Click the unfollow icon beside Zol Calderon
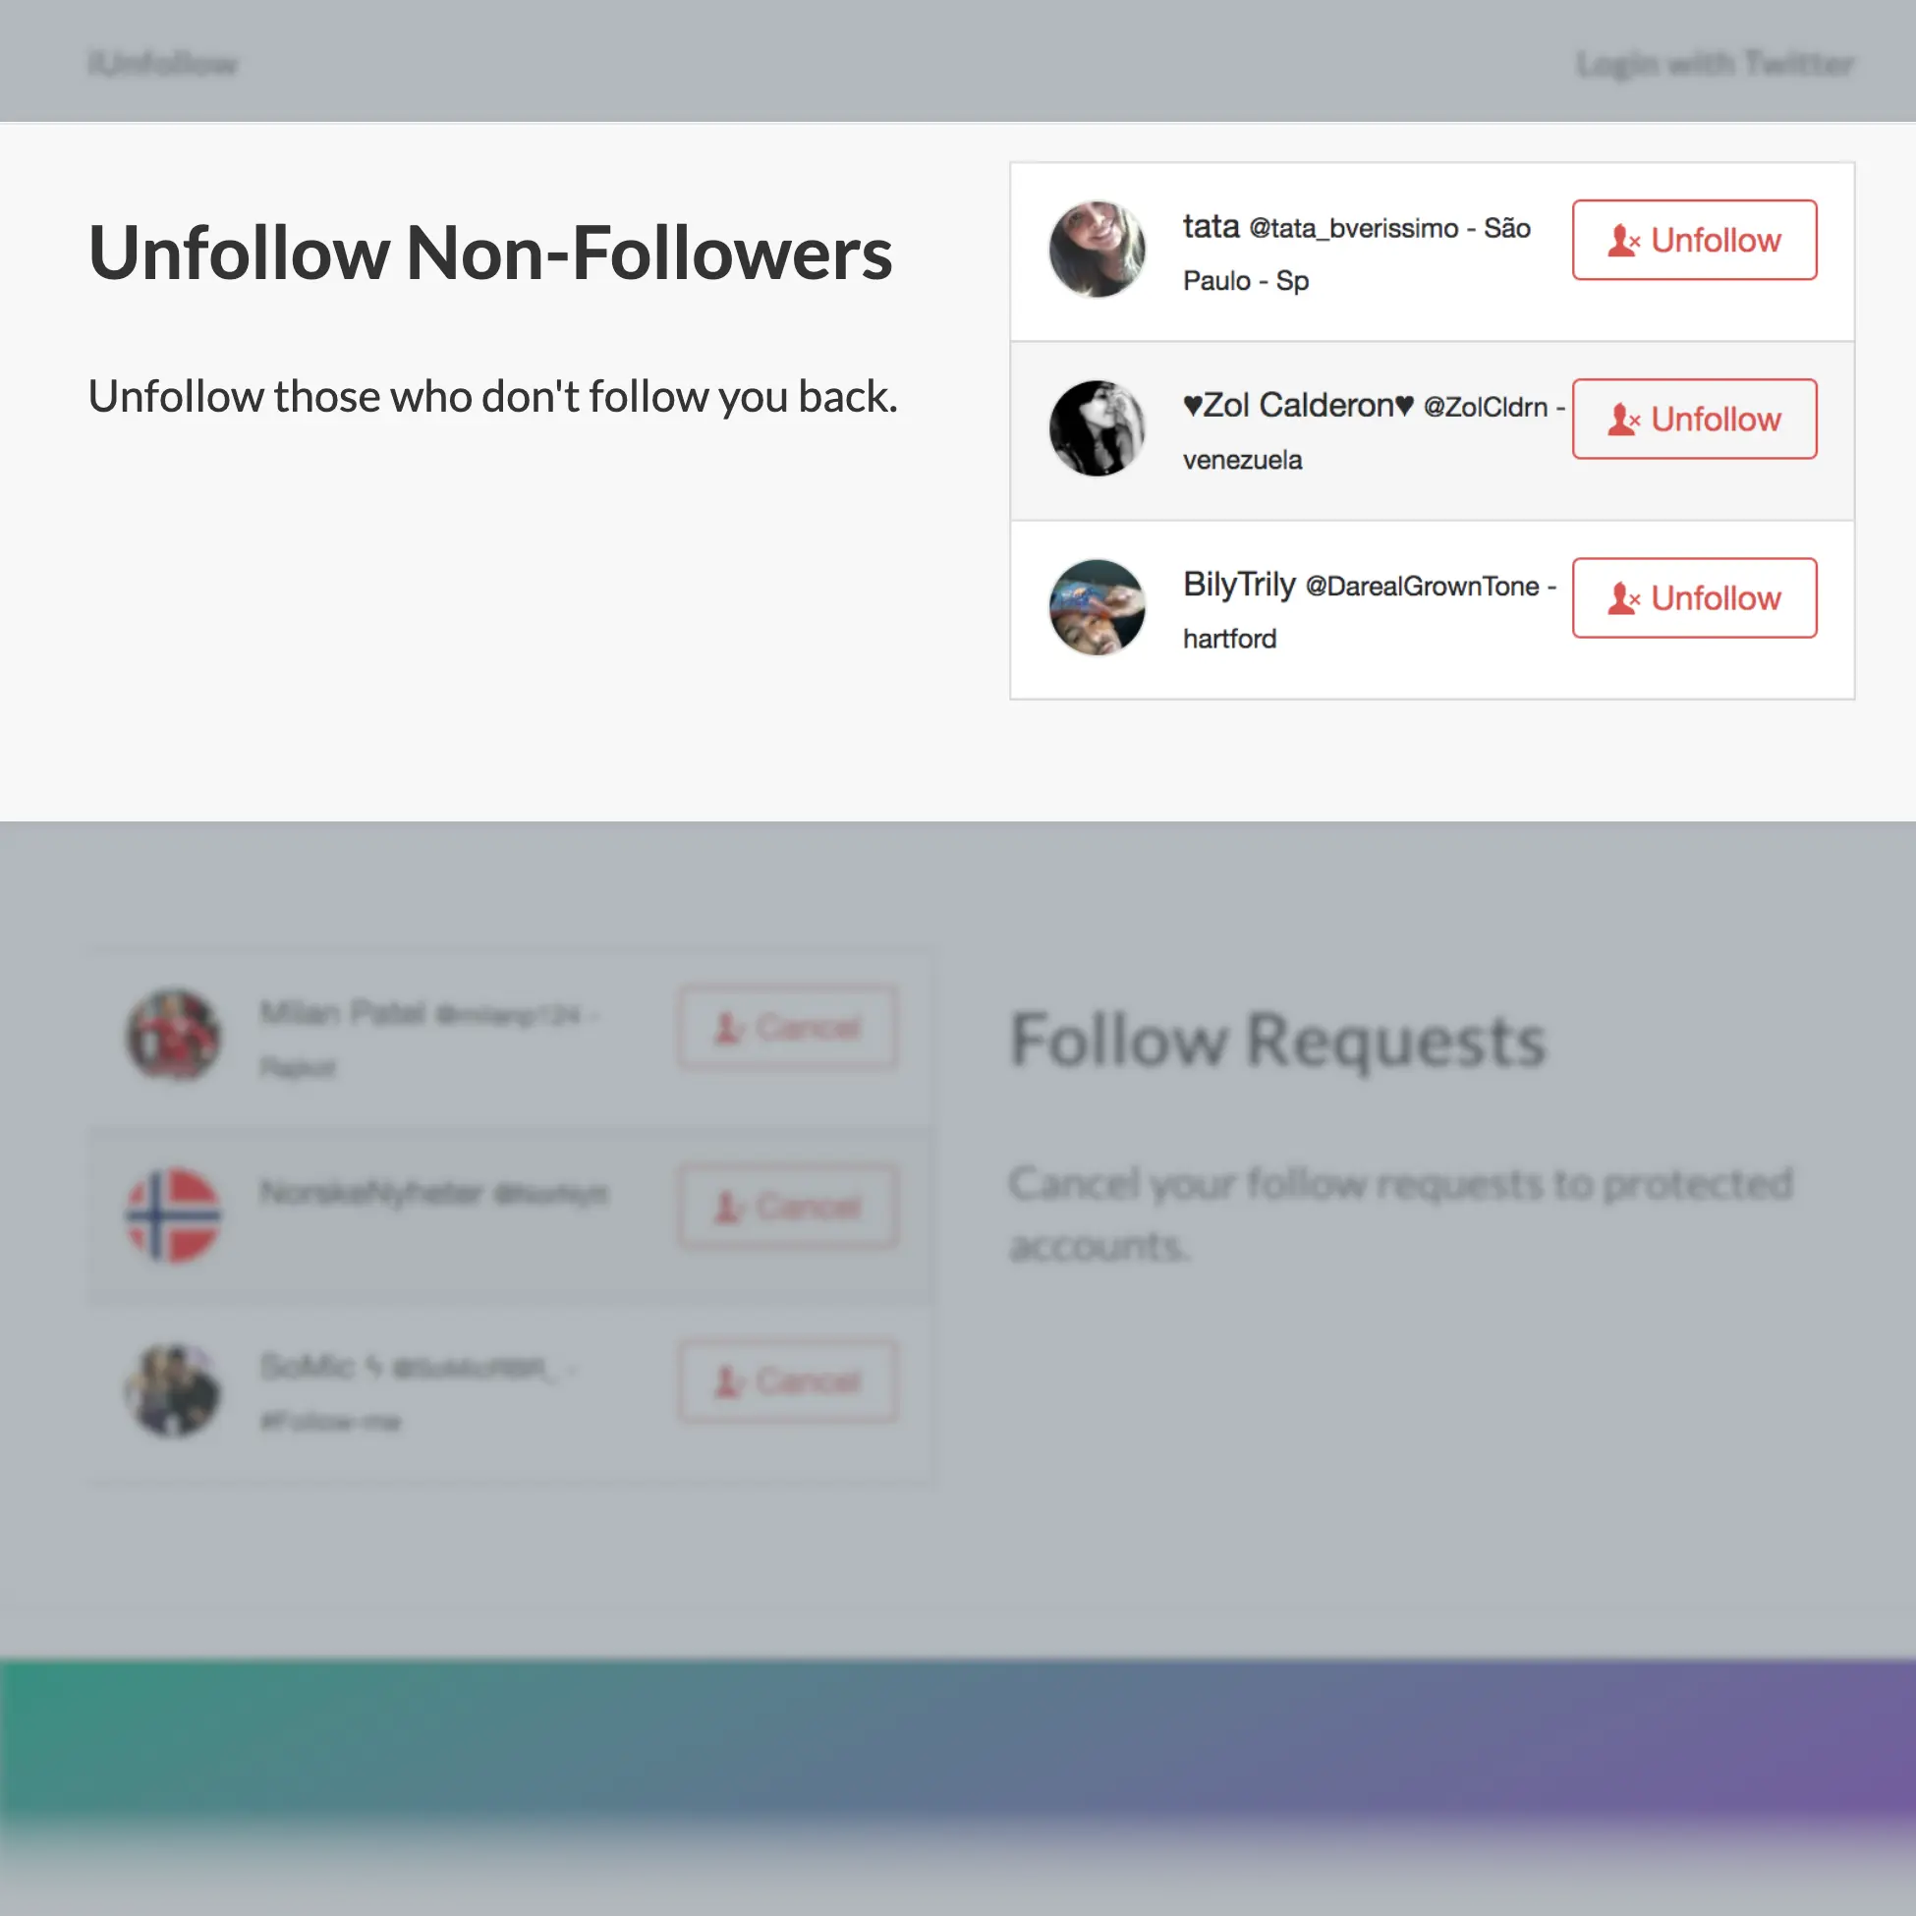The image size is (1916, 1916). click(1624, 420)
